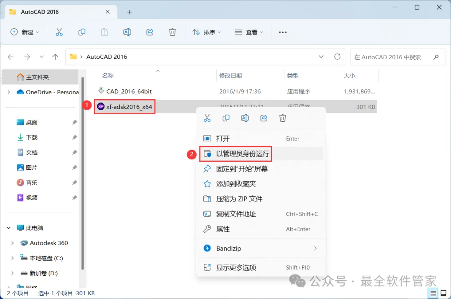Open the 查看 view dropdown
Screen dimensions: 451x299
click(x=249, y=32)
